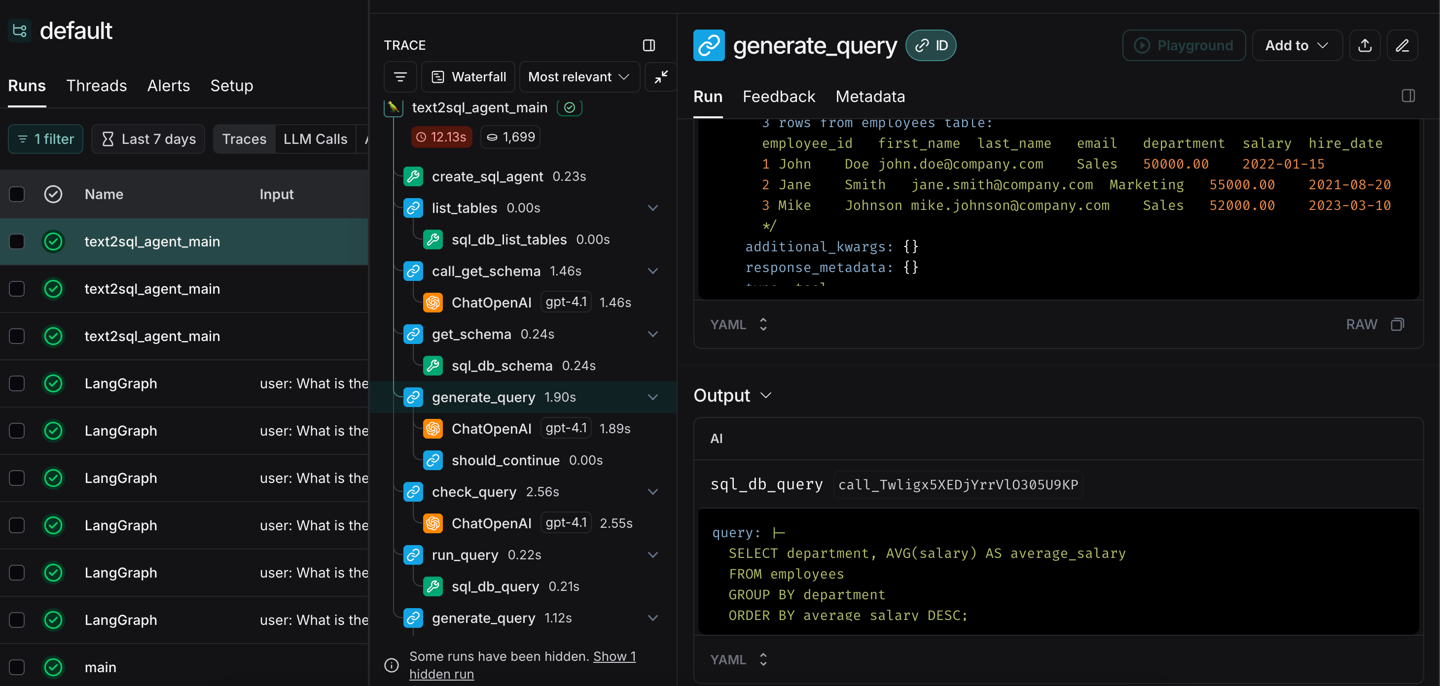Open the Add to dropdown
This screenshot has width=1440, height=686.
pos(1296,45)
